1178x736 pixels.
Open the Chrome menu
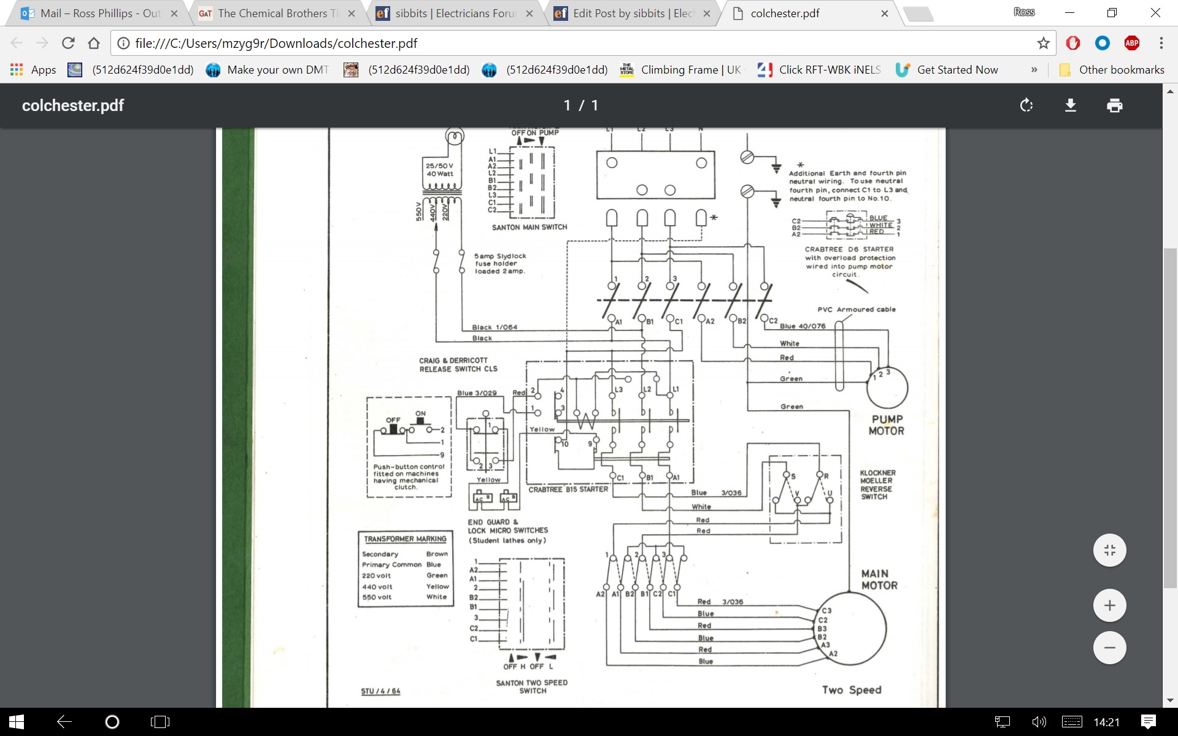[1161, 43]
